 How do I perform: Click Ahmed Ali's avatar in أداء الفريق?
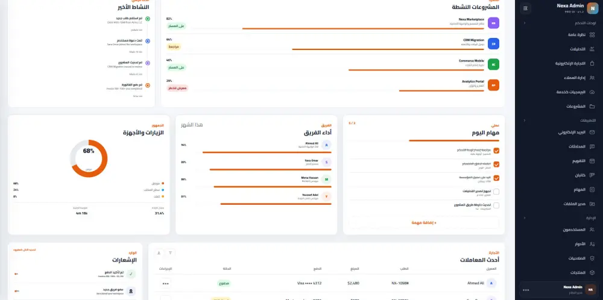pyautogui.click(x=326, y=145)
